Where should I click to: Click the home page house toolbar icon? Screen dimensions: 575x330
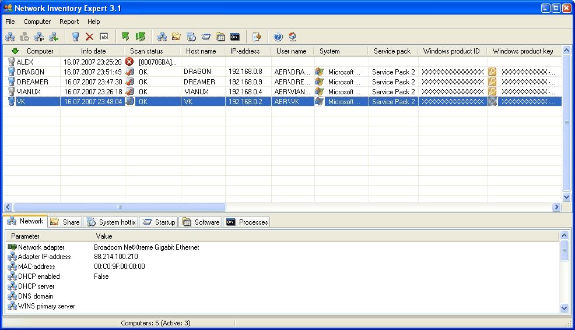pyautogui.click(x=292, y=37)
